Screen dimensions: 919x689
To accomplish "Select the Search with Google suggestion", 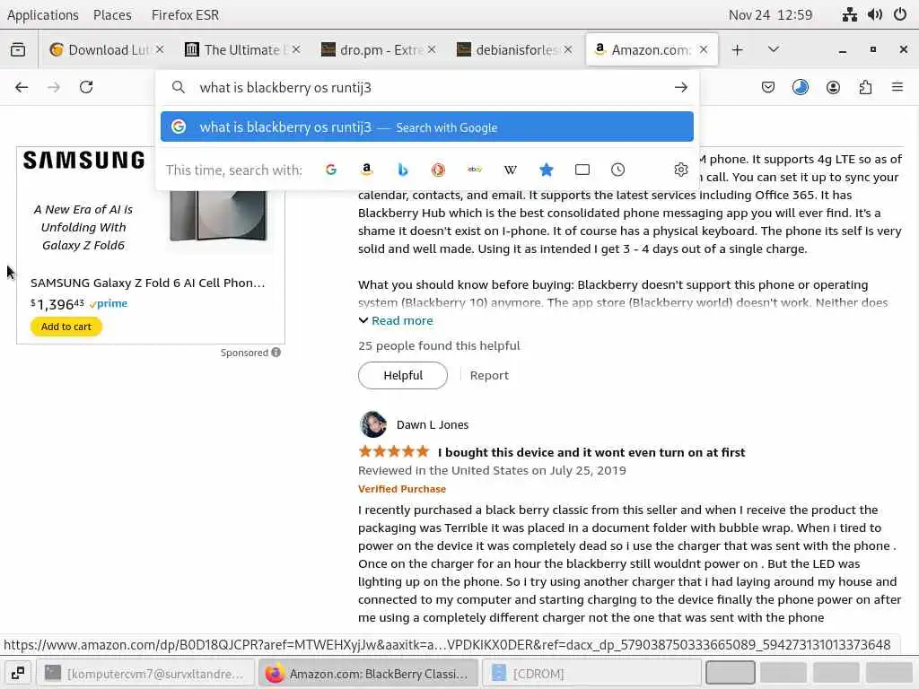I will click(x=426, y=126).
